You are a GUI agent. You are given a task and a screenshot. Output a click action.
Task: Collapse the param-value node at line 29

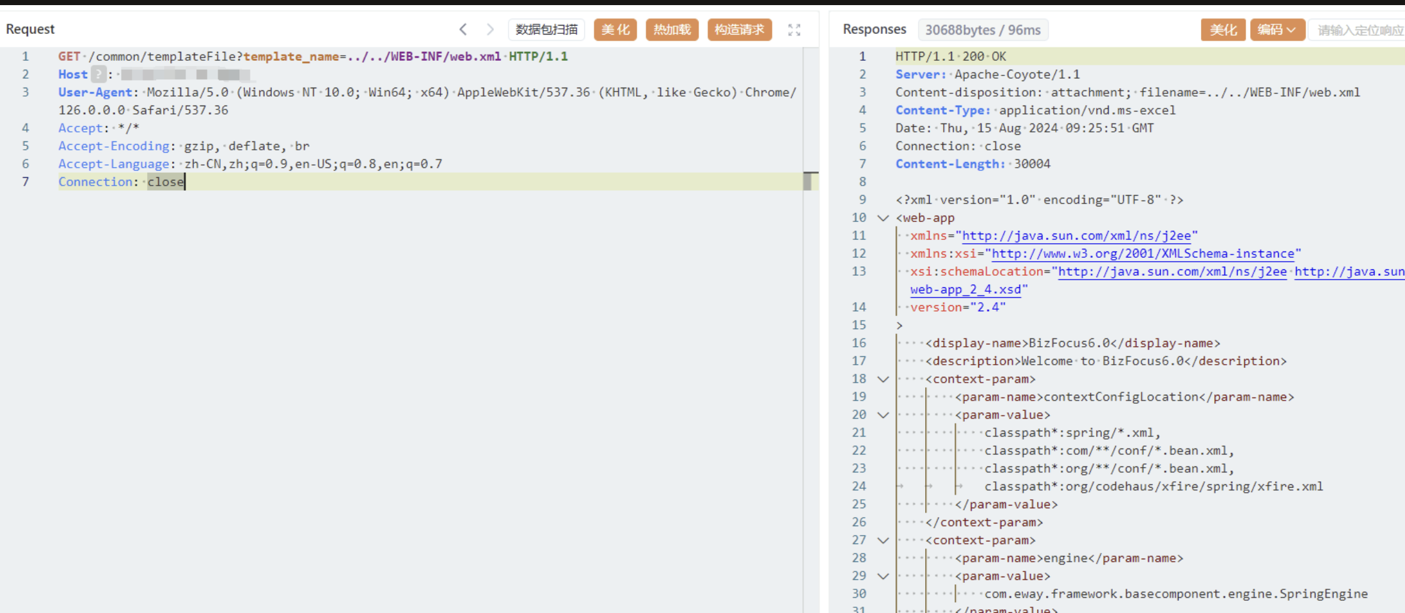[884, 577]
